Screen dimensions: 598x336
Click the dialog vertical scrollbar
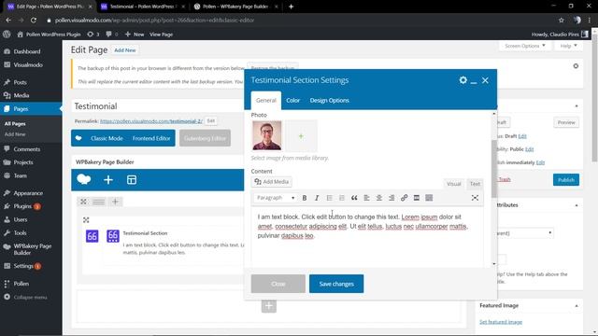point(494,168)
